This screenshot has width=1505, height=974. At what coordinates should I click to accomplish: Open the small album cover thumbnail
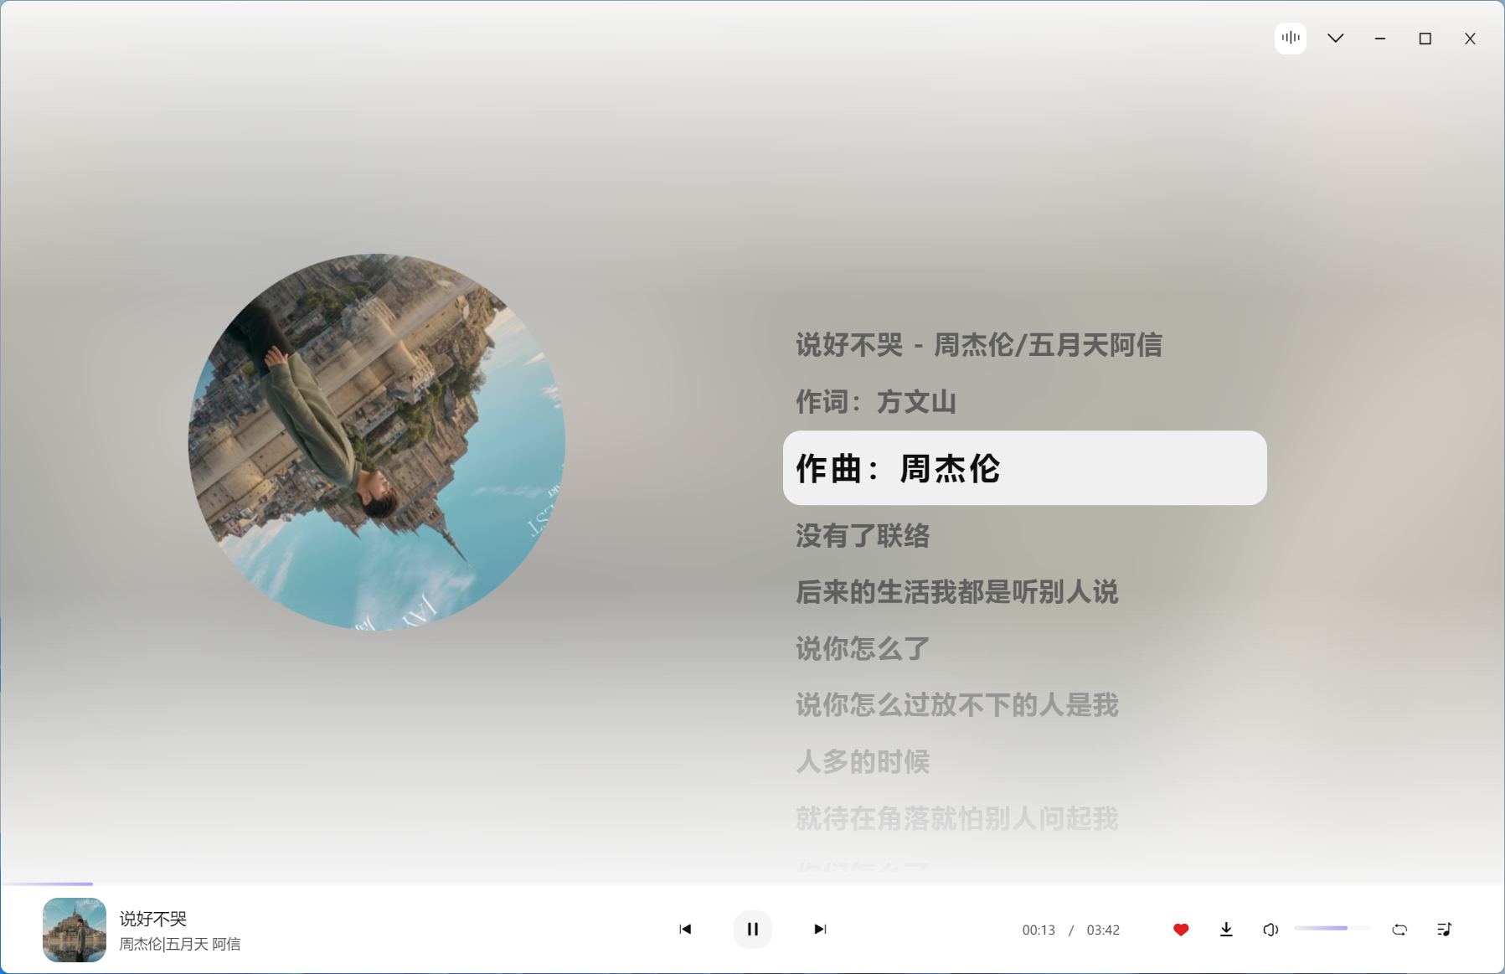point(75,930)
